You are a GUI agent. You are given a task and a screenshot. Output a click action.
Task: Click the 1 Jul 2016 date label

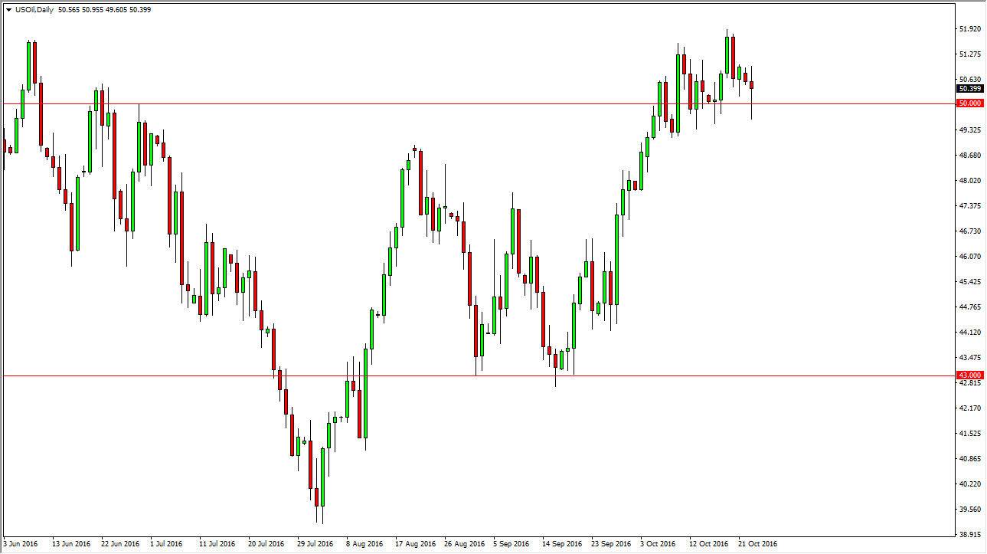[x=168, y=544]
